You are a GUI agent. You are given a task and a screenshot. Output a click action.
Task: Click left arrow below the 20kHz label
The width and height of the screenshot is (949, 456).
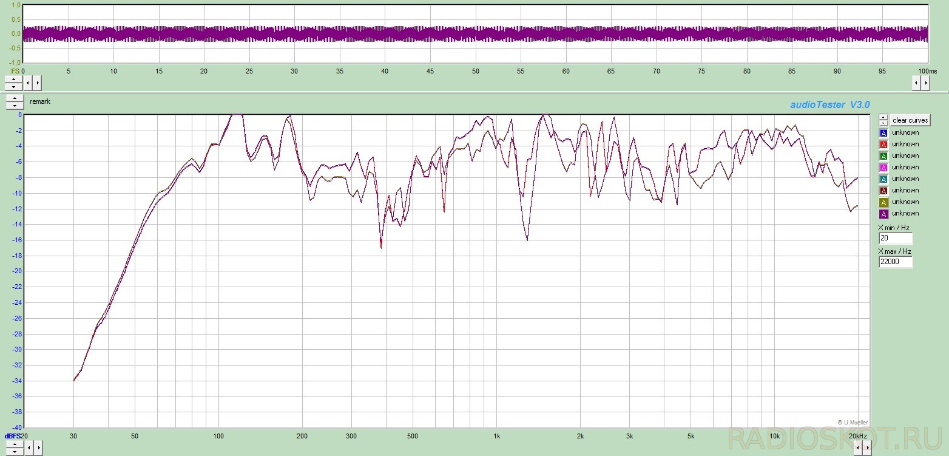(858, 449)
